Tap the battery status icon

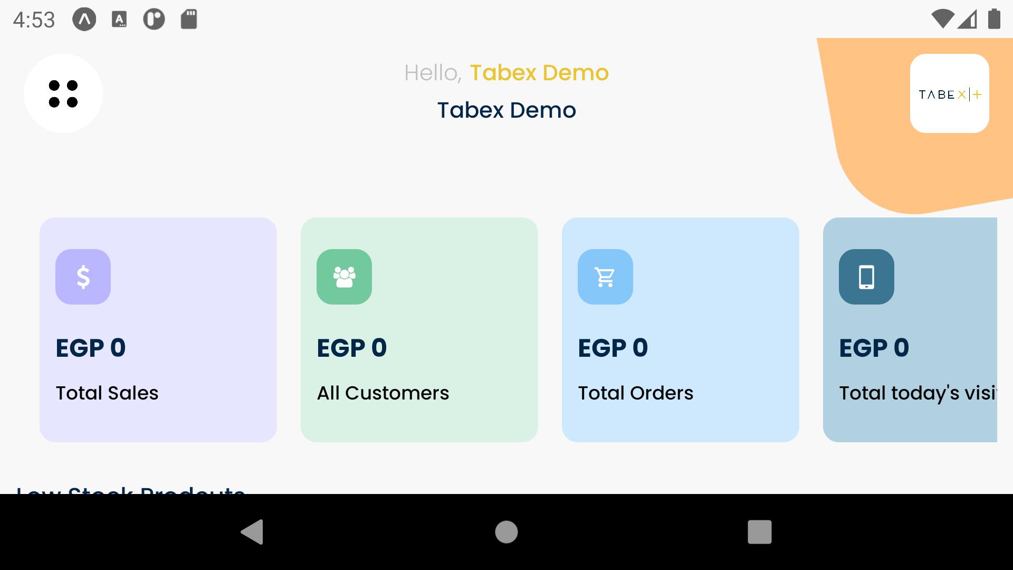994,19
